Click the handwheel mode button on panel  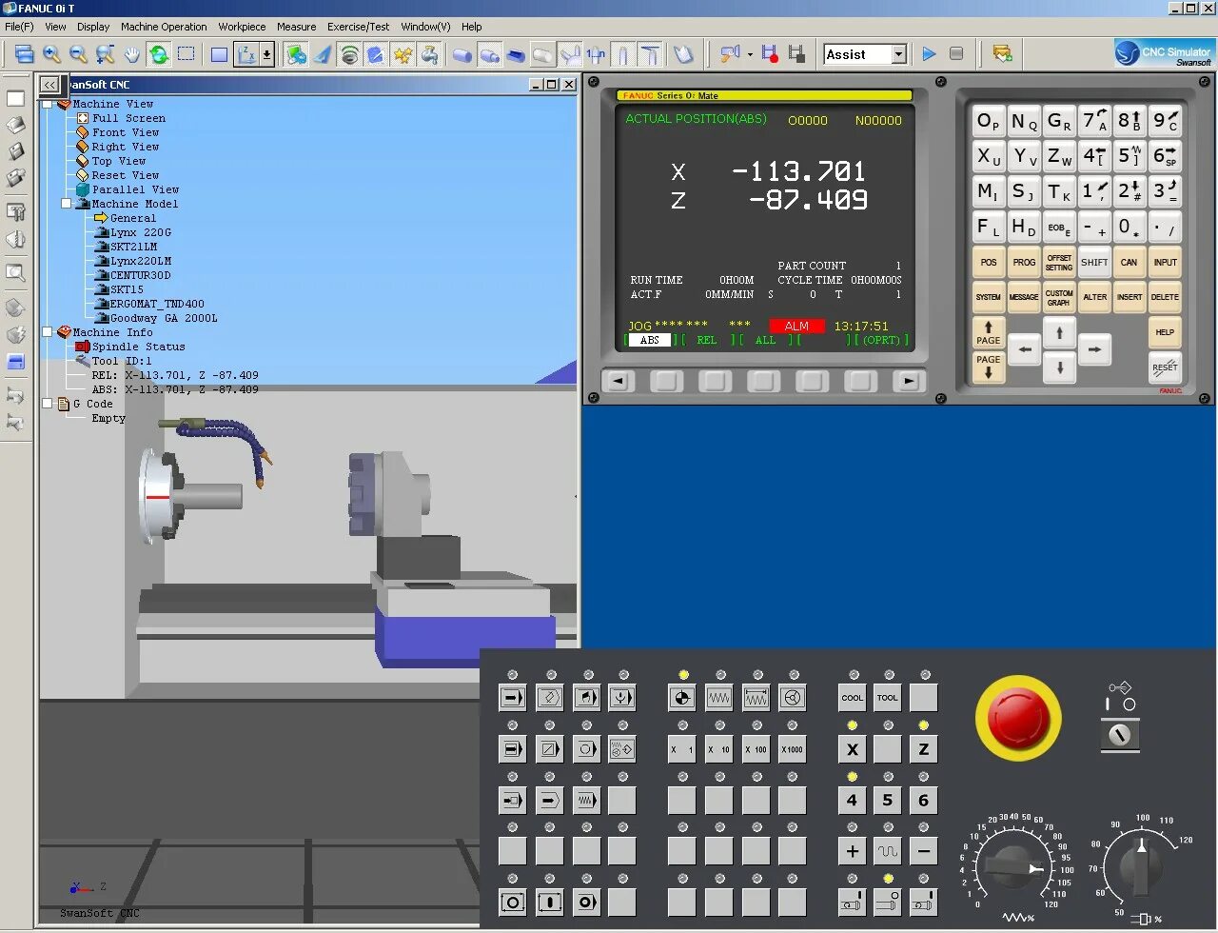coord(793,698)
